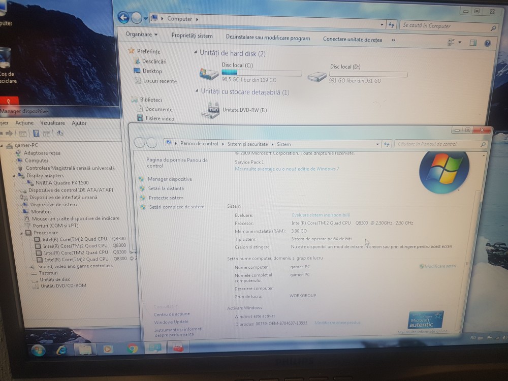
Task: Open Setări complexe de sistem
Action: [177, 207]
